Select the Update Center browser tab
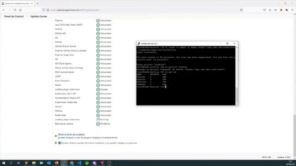 pos(17,3)
